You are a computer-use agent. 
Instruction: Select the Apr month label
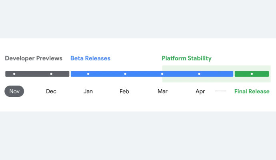(200, 92)
